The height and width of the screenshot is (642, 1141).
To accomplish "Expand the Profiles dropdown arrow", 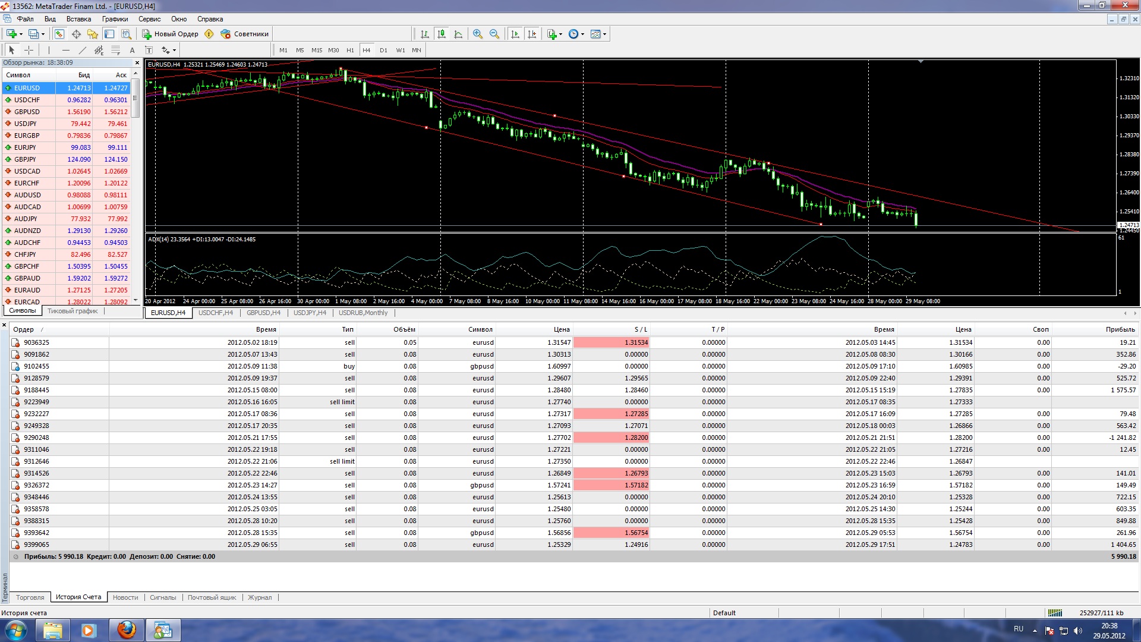I will click(43, 34).
